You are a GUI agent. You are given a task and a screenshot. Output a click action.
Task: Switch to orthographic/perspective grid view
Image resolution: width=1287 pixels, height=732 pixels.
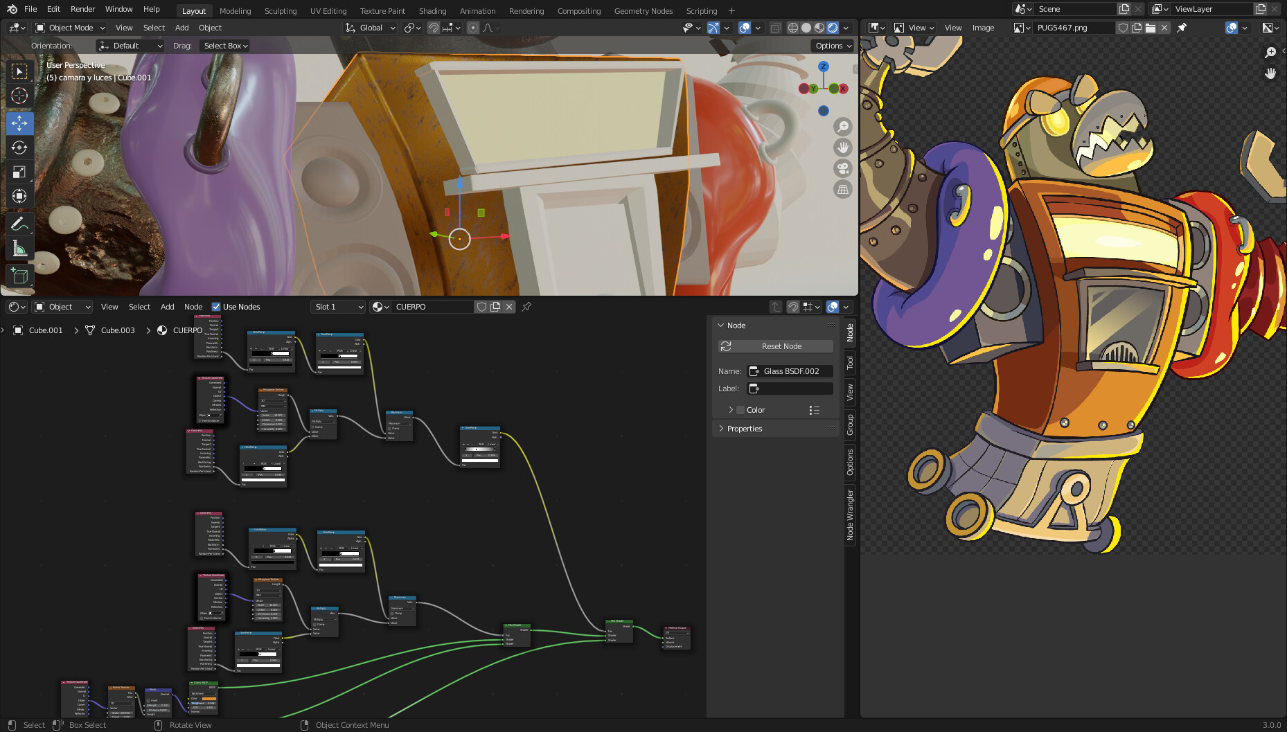click(x=842, y=189)
